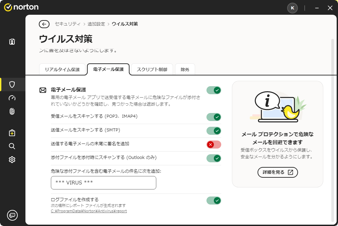
Task: Open the report folder path link
Action: pos(89,211)
